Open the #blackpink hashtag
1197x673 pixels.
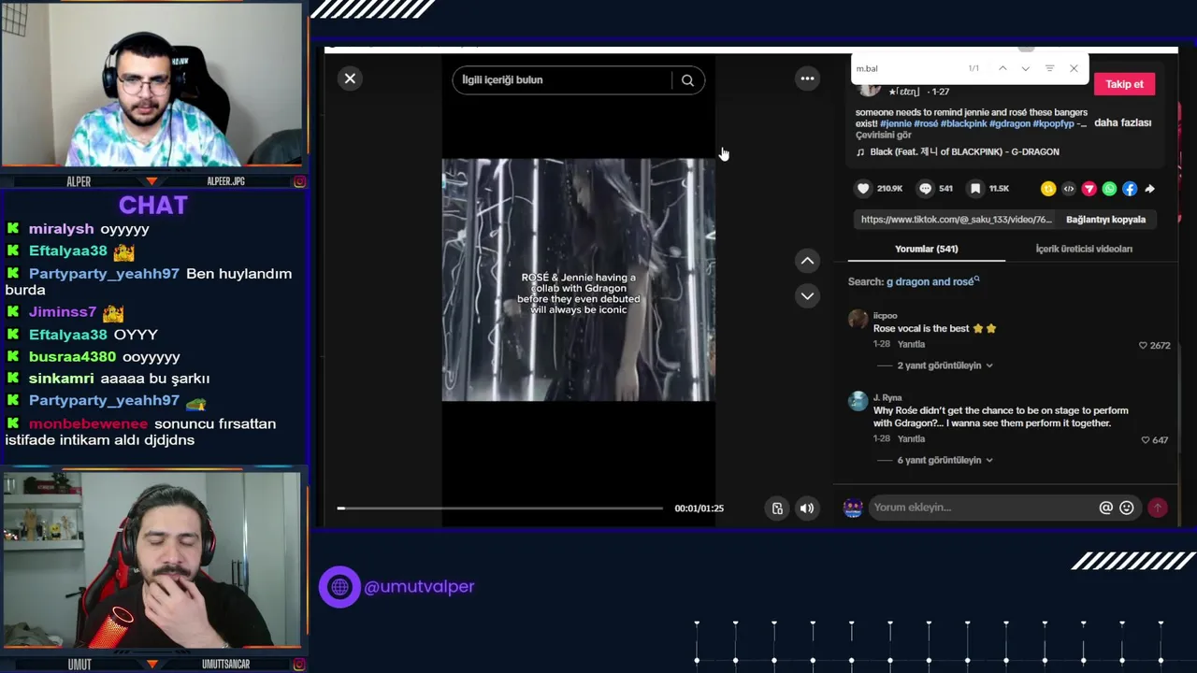coord(963,123)
